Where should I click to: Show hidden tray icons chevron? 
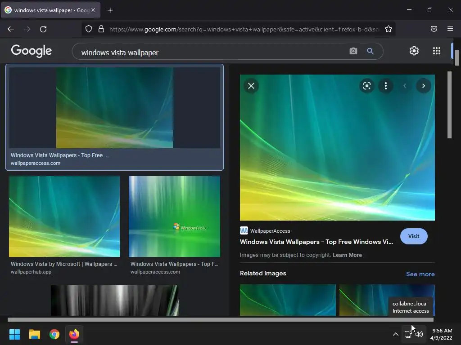(x=396, y=334)
